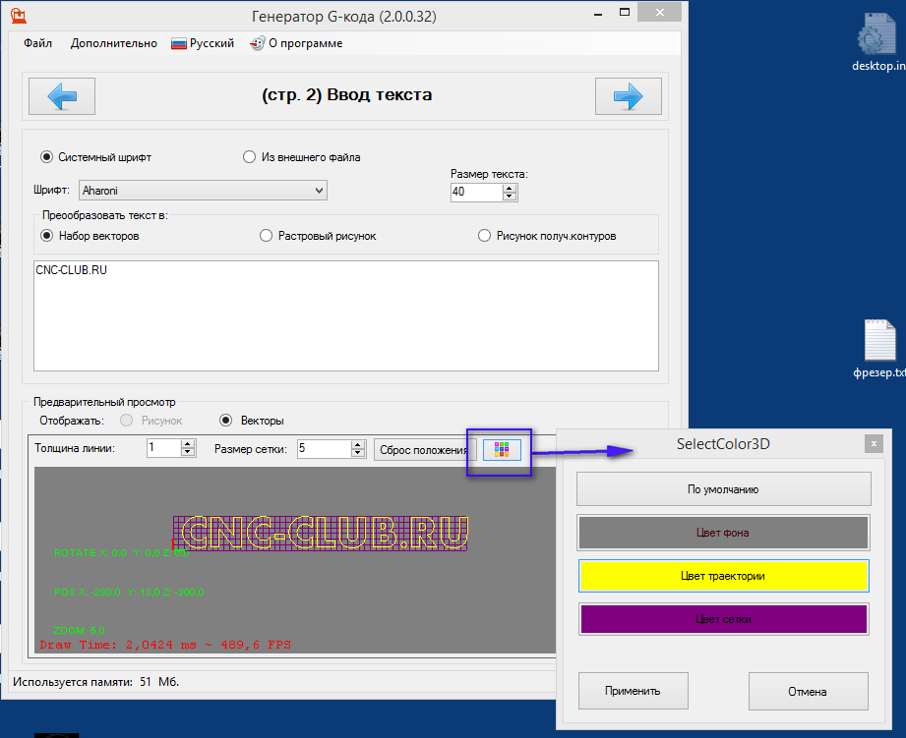Image resolution: width=906 pixels, height=738 pixels.
Task: Maximize the Генератор G-кода window
Action: 625,12
